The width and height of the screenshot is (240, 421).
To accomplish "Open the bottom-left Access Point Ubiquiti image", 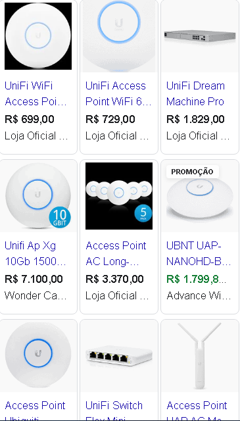I will pos(38,356).
